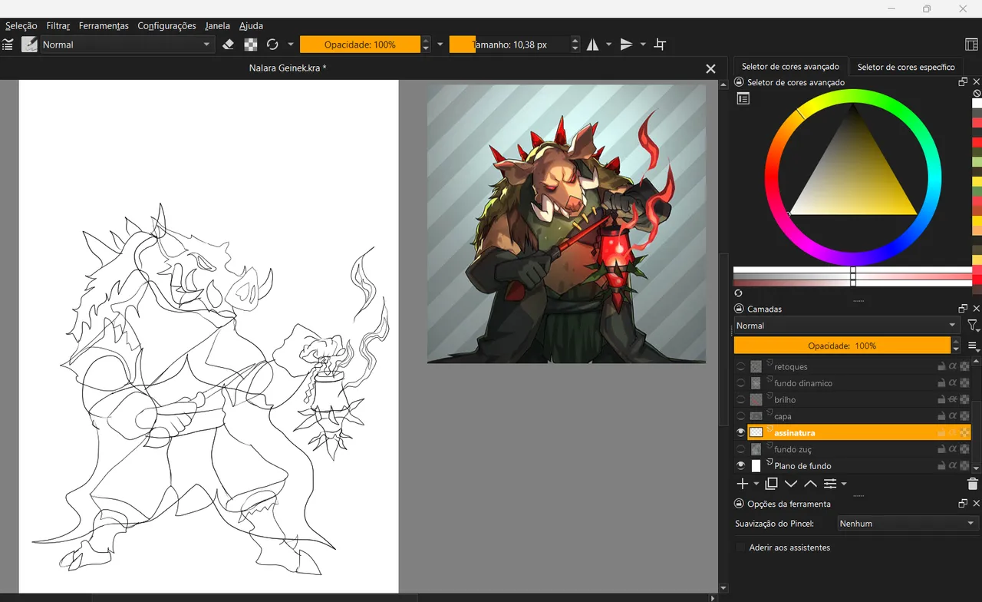Click the brush Tamanho slider
This screenshot has height=602, width=982.
[509, 45]
